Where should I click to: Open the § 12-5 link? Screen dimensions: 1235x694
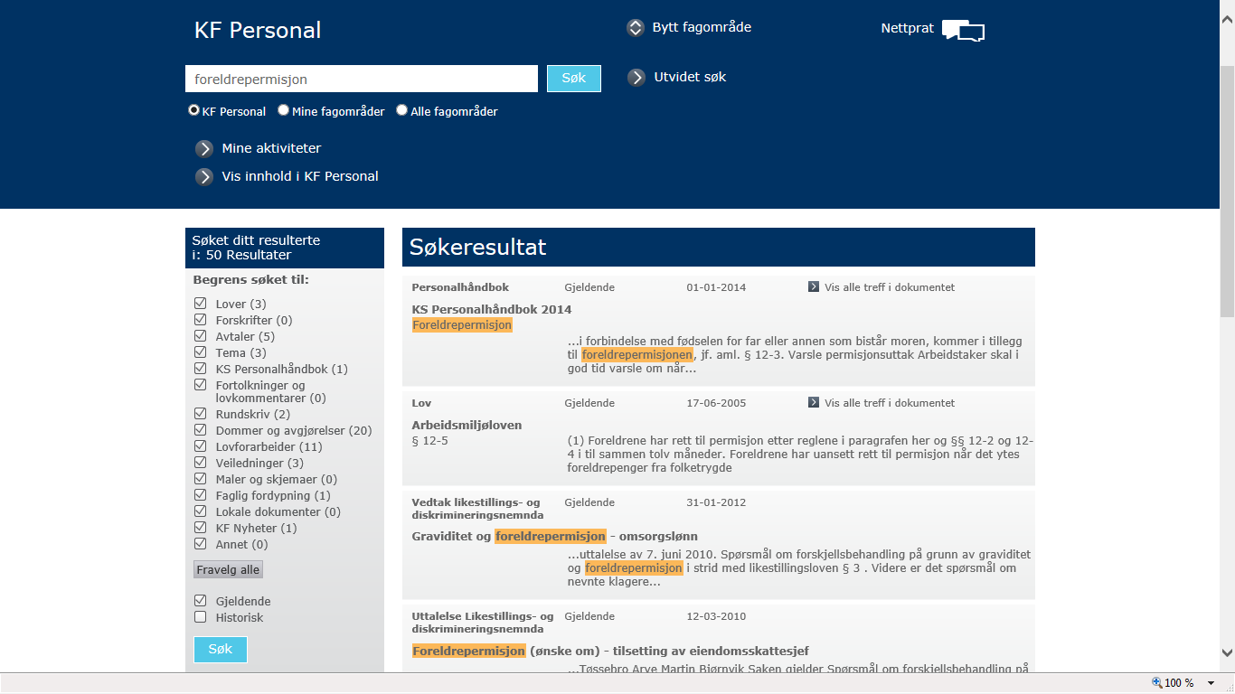click(429, 441)
